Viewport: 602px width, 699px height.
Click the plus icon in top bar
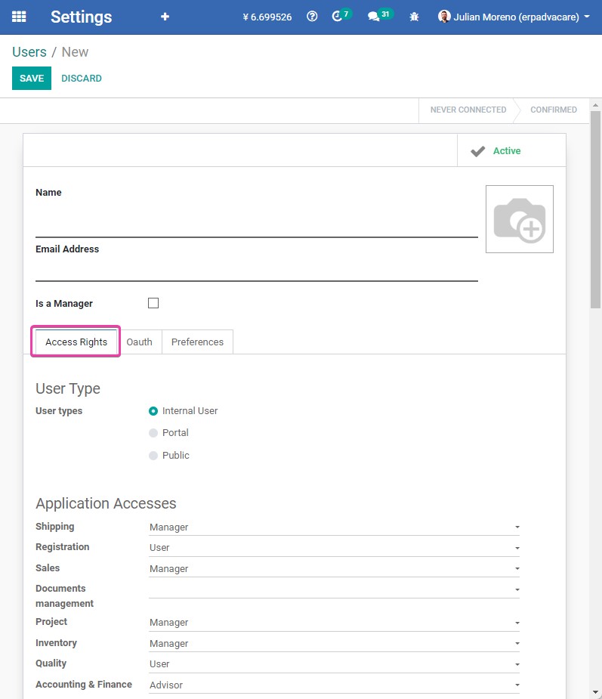tap(165, 17)
